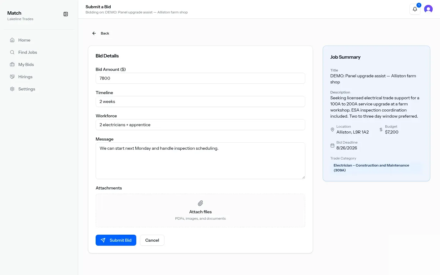Open the user profile avatar

click(428, 9)
